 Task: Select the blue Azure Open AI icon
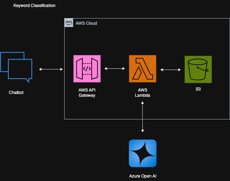(142, 153)
